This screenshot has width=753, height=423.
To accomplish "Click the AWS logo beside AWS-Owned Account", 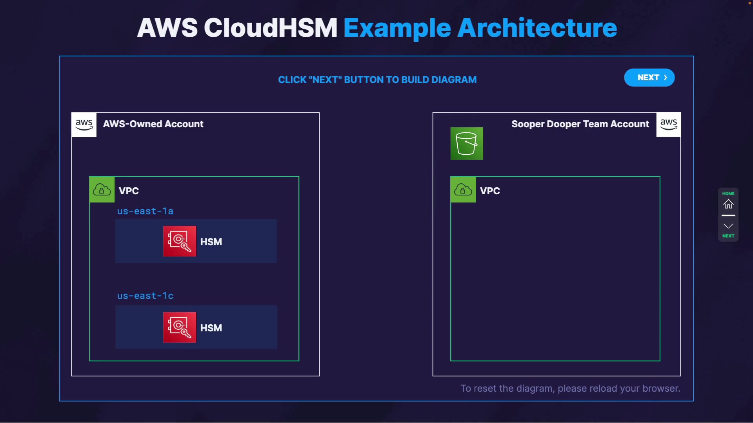I will (84, 125).
